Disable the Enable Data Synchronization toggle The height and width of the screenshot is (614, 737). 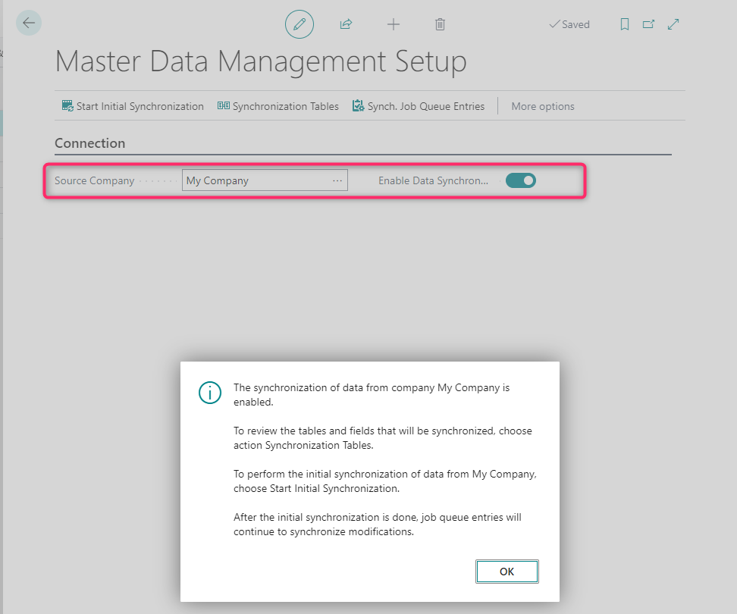tap(521, 180)
